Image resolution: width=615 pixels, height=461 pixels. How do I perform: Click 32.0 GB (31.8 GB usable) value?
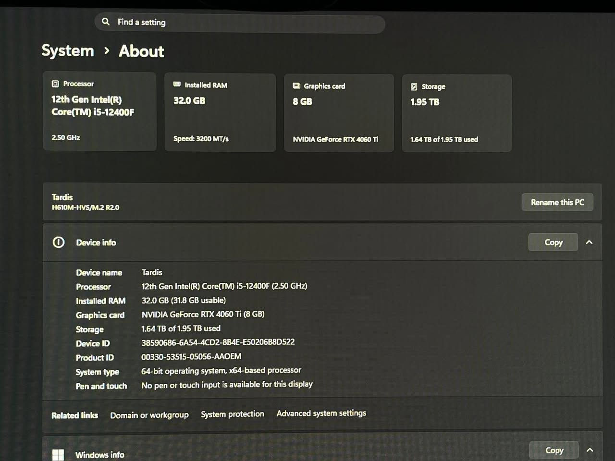(x=184, y=300)
